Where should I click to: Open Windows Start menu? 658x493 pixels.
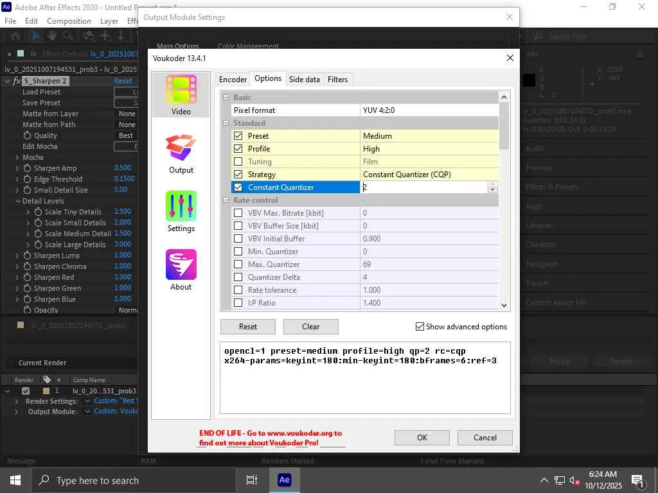pyautogui.click(x=15, y=480)
